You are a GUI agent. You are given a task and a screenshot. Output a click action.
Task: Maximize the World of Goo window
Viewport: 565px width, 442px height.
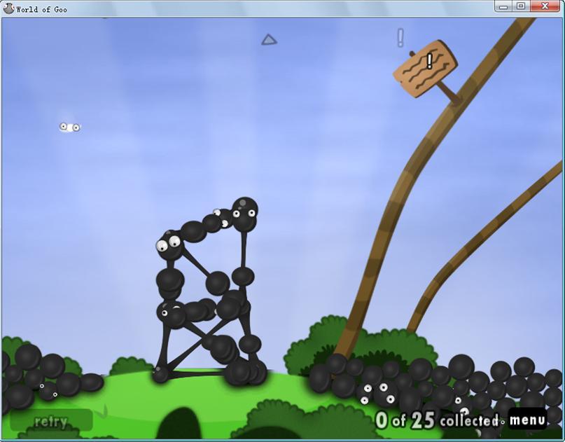(x=521, y=6)
